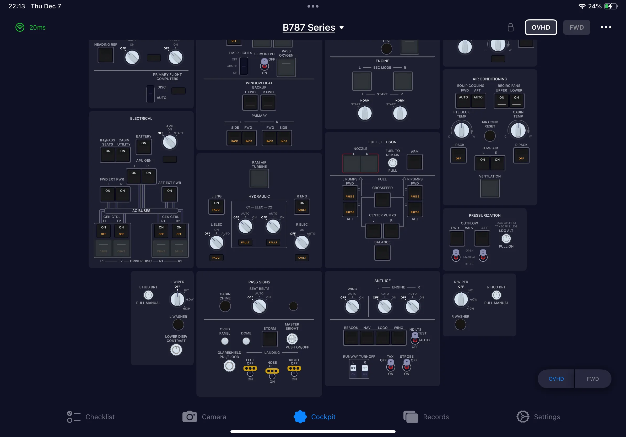Screen dimensions: 626x437
Task: Tap the lock icon in the header
Action: click(x=510, y=27)
